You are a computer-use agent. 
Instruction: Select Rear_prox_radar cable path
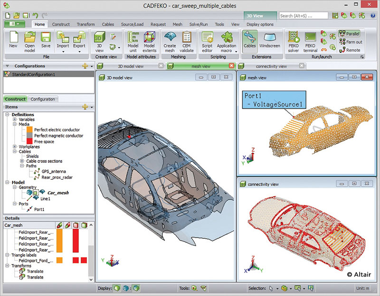(x=57, y=177)
